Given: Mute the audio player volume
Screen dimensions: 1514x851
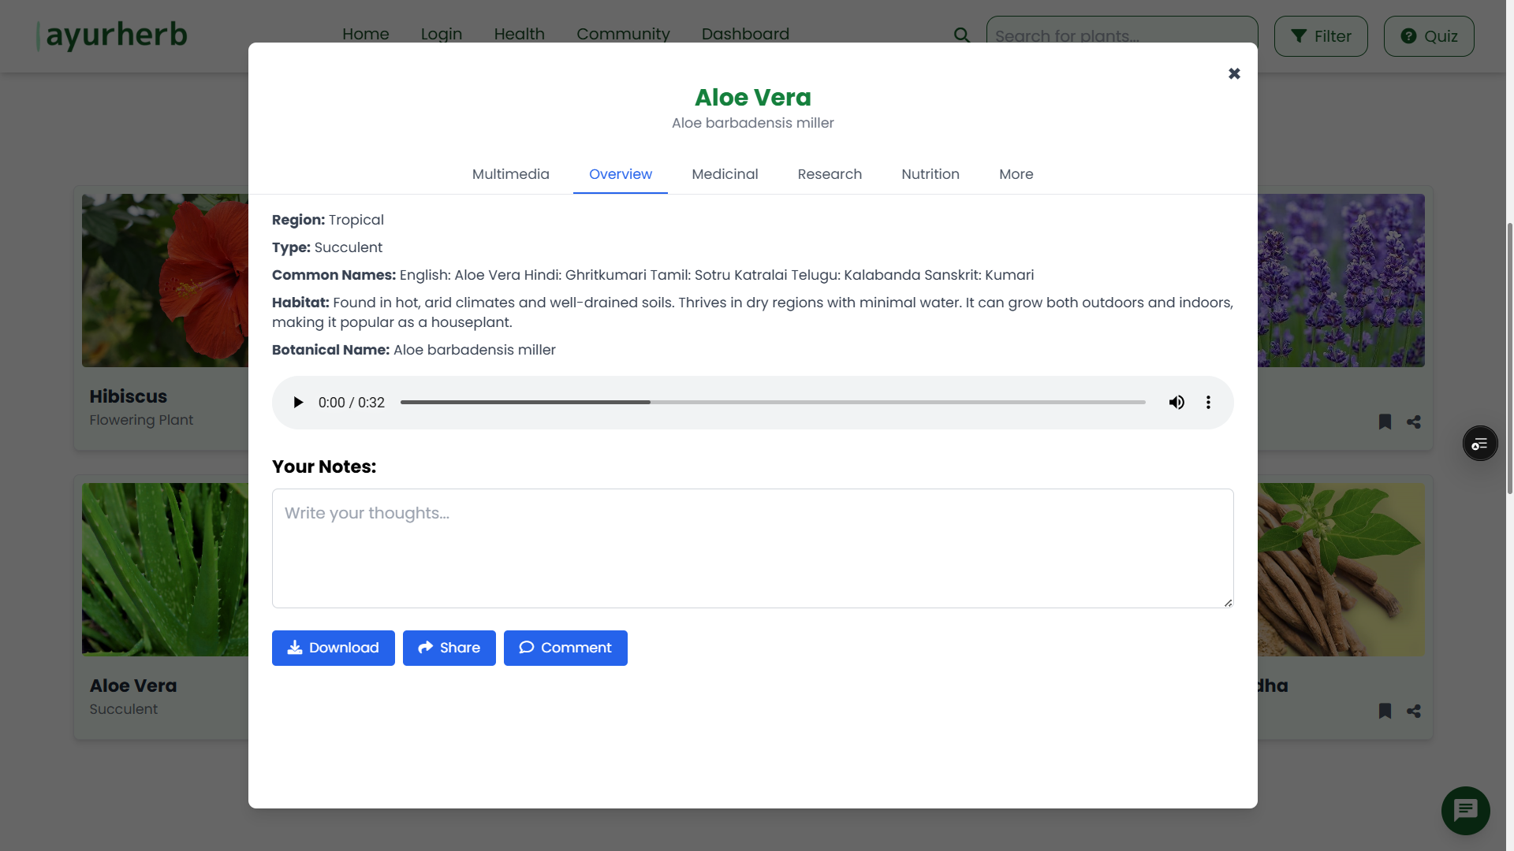Looking at the screenshot, I should click(1177, 402).
